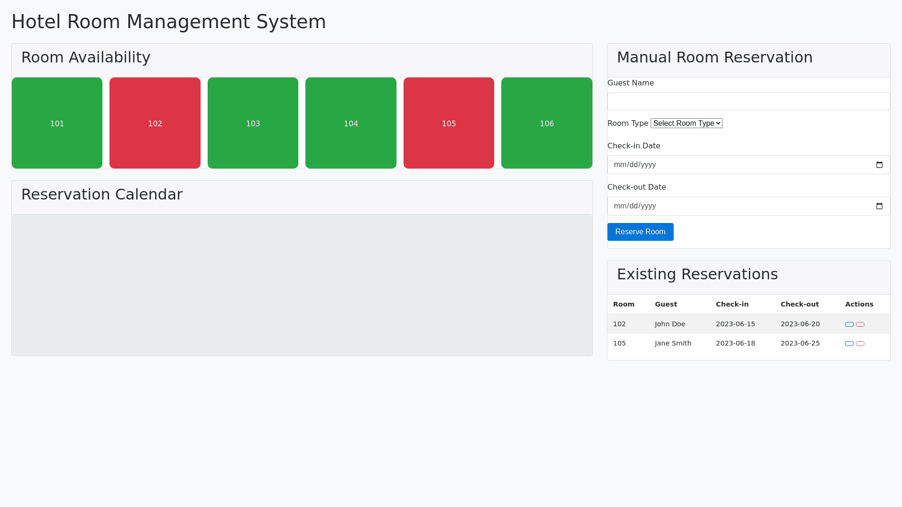This screenshot has height=507, width=902.
Task: Select occupied room 102 tile
Action: [155, 123]
